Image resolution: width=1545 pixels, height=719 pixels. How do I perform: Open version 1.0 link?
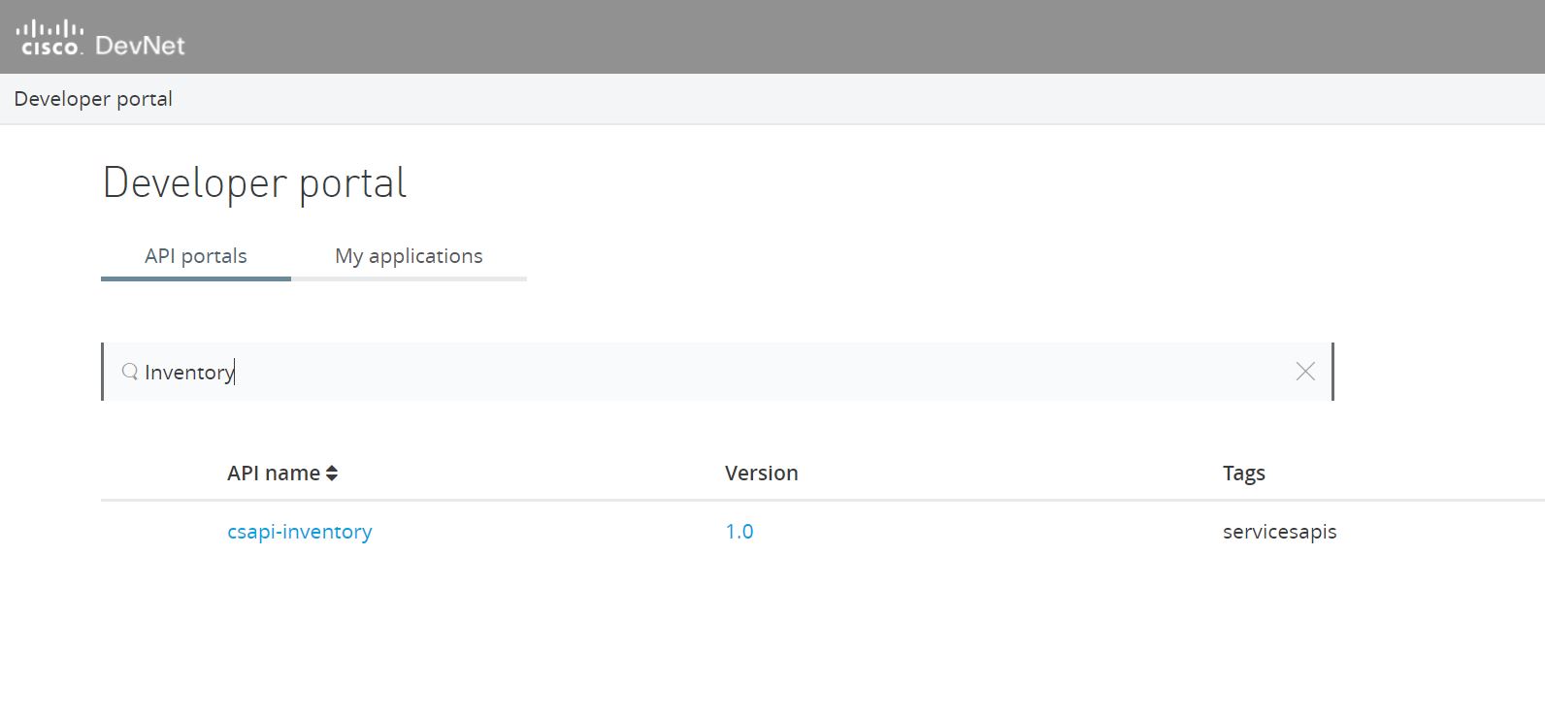click(740, 532)
